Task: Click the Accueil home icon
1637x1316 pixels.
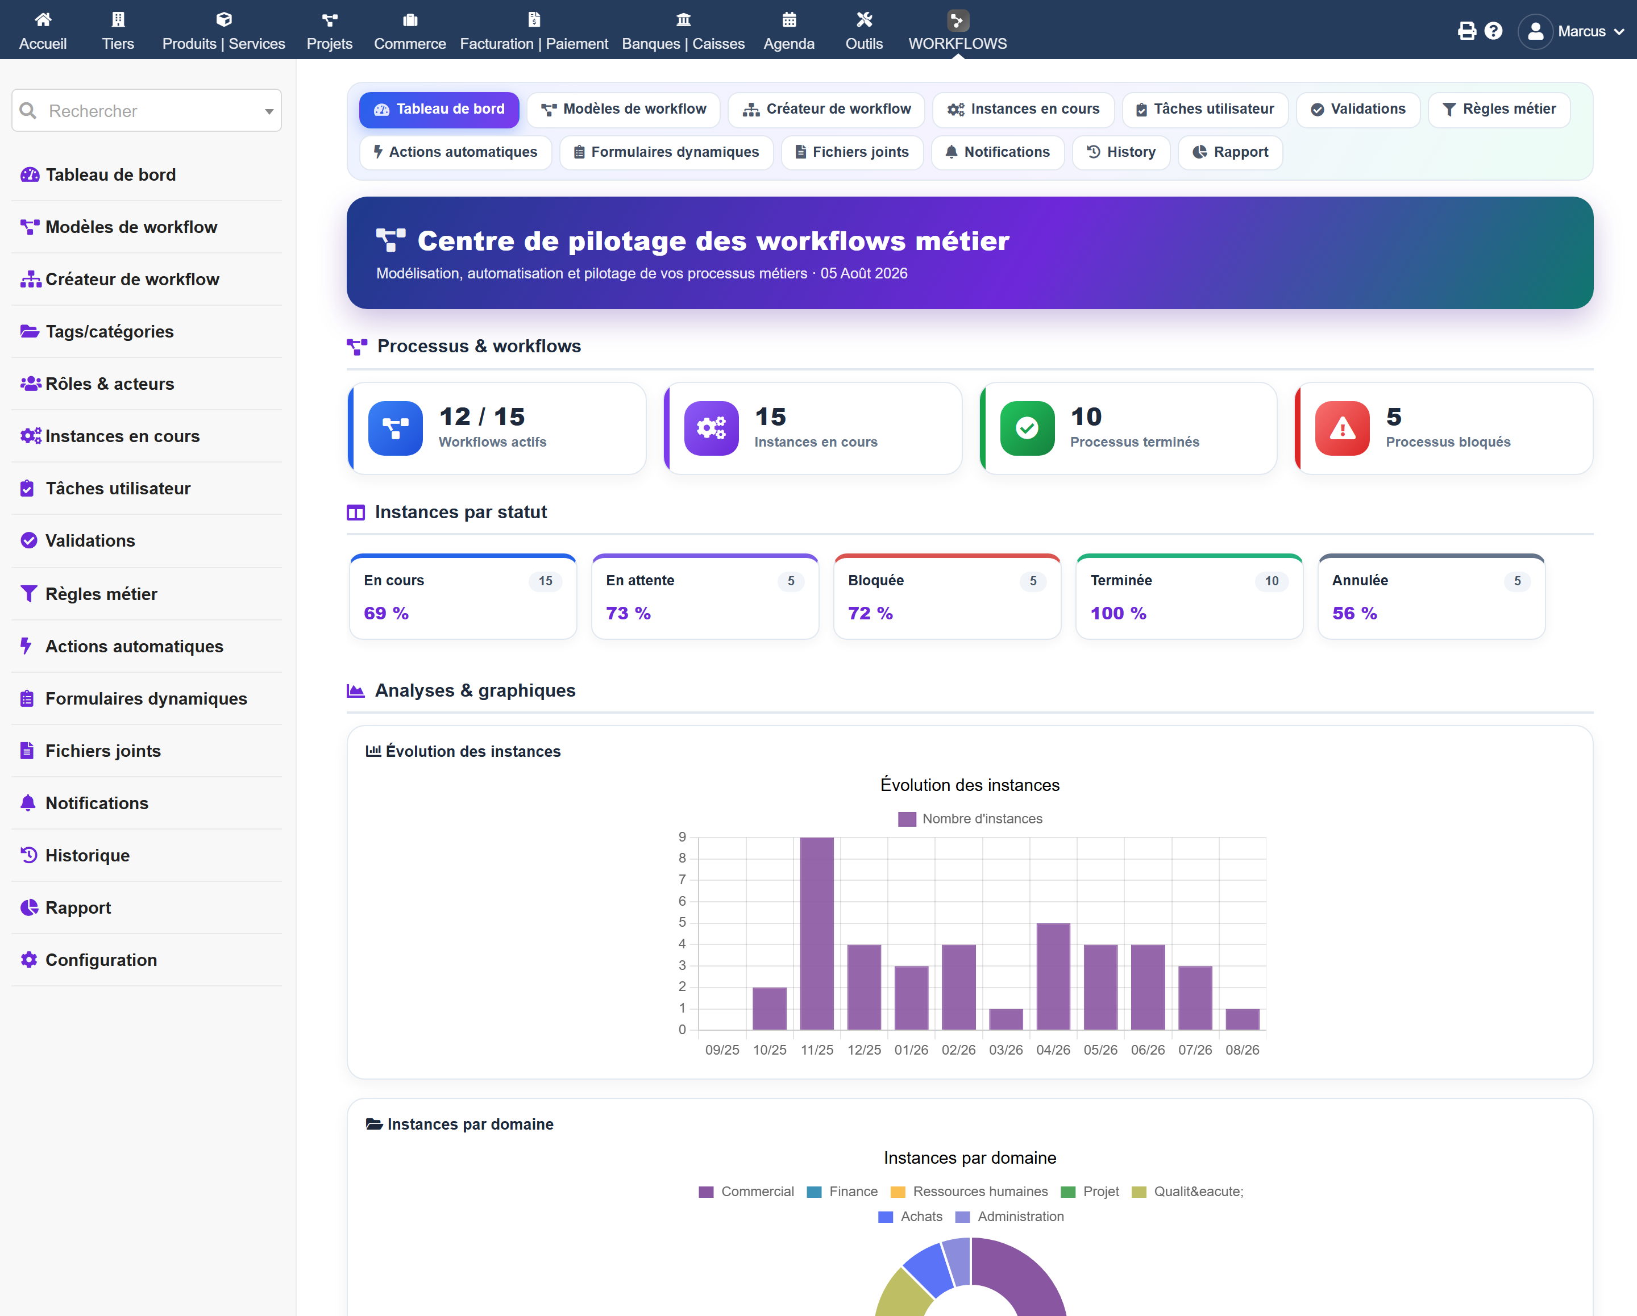Action: click(43, 19)
